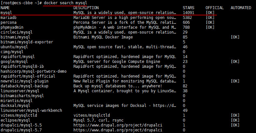Click the DESCRIPTION column header

86,8
